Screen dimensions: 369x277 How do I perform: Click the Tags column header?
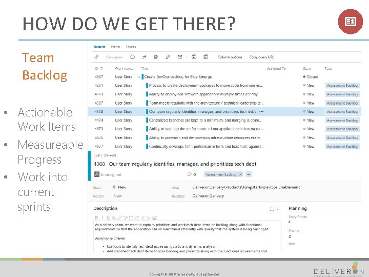tap(328, 69)
